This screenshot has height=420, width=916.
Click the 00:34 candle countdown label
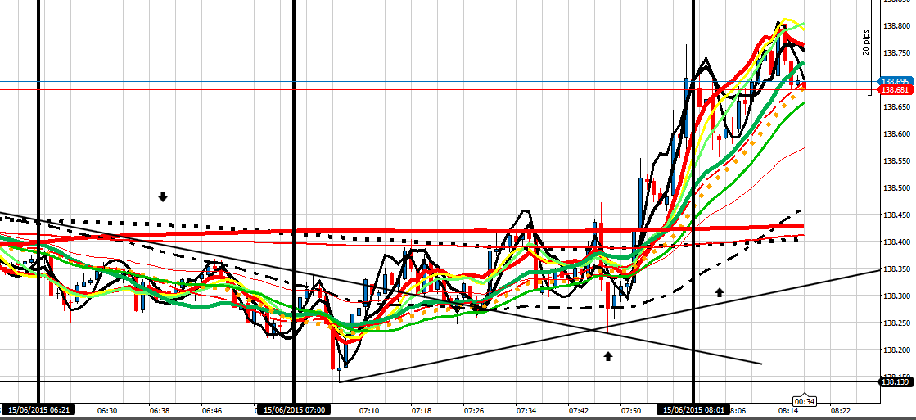(805, 401)
